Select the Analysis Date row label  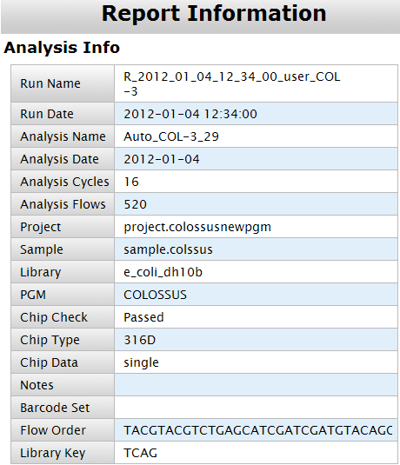(63, 159)
